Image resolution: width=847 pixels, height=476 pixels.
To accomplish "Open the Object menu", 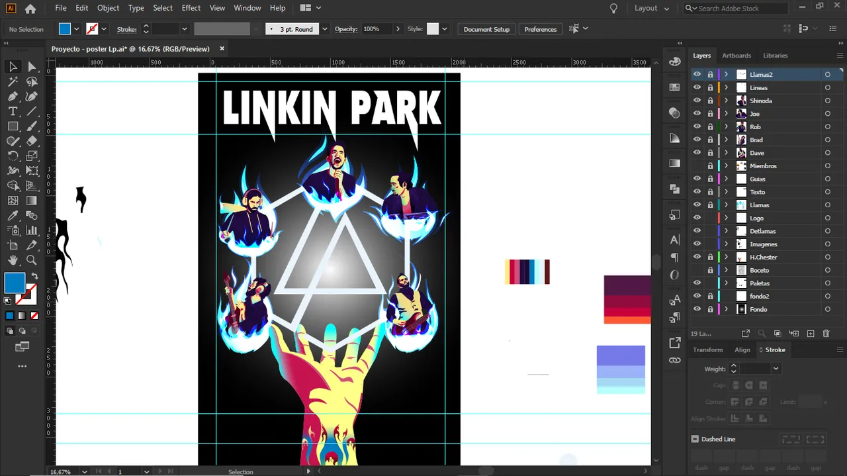I will pos(108,8).
